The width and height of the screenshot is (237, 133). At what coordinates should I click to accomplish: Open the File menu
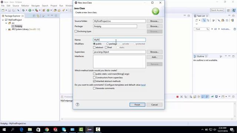[x=3, y=6]
